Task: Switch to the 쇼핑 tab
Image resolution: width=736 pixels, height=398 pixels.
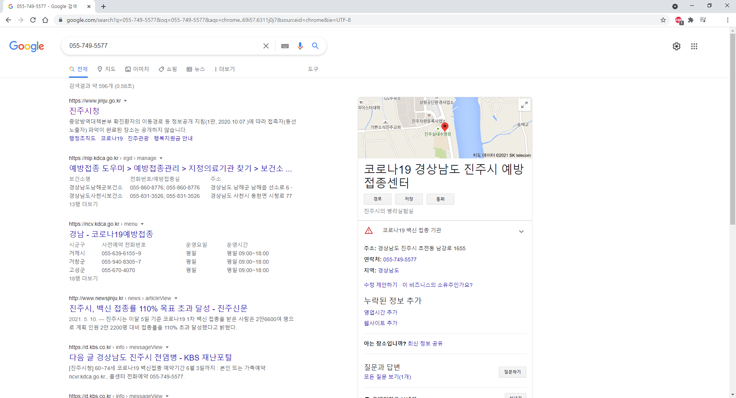Action: click(168, 69)
